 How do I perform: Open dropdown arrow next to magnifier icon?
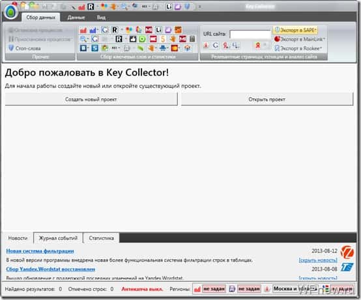(x=88, y=39)
